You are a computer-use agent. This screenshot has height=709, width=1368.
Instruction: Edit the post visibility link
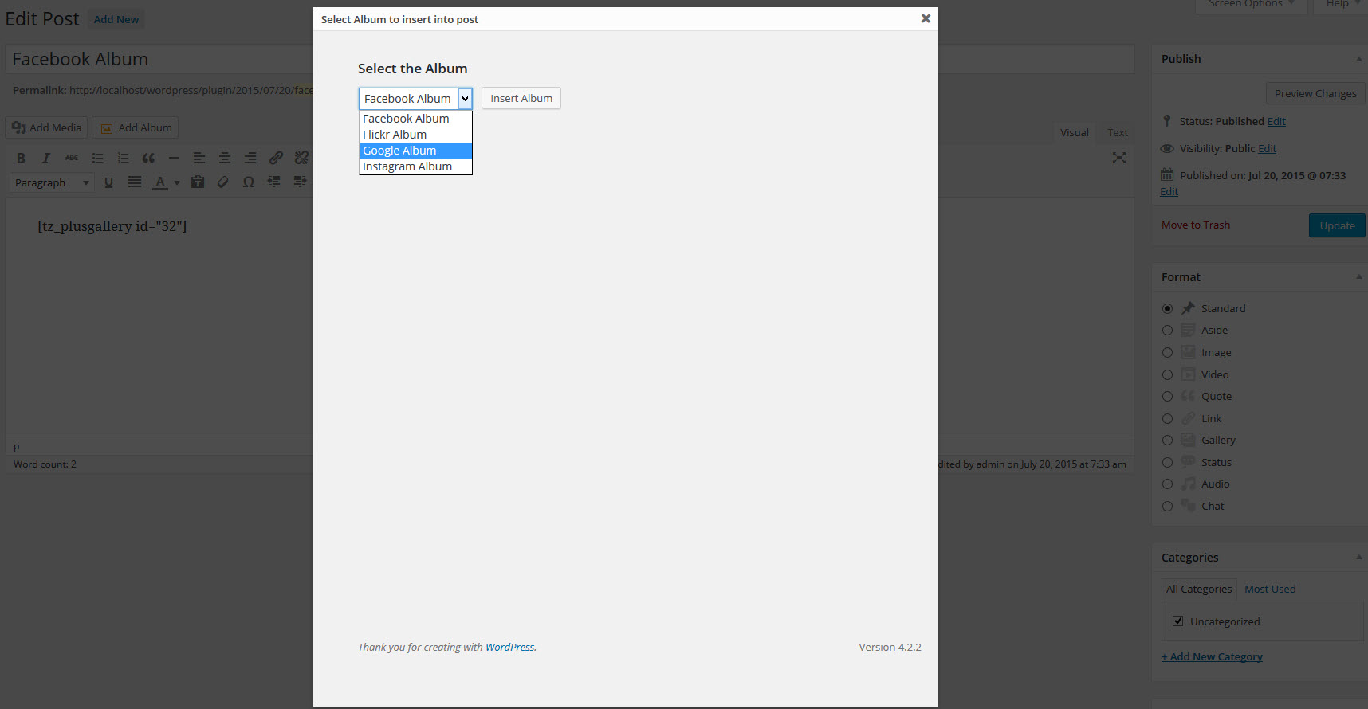coord(1267,148)
